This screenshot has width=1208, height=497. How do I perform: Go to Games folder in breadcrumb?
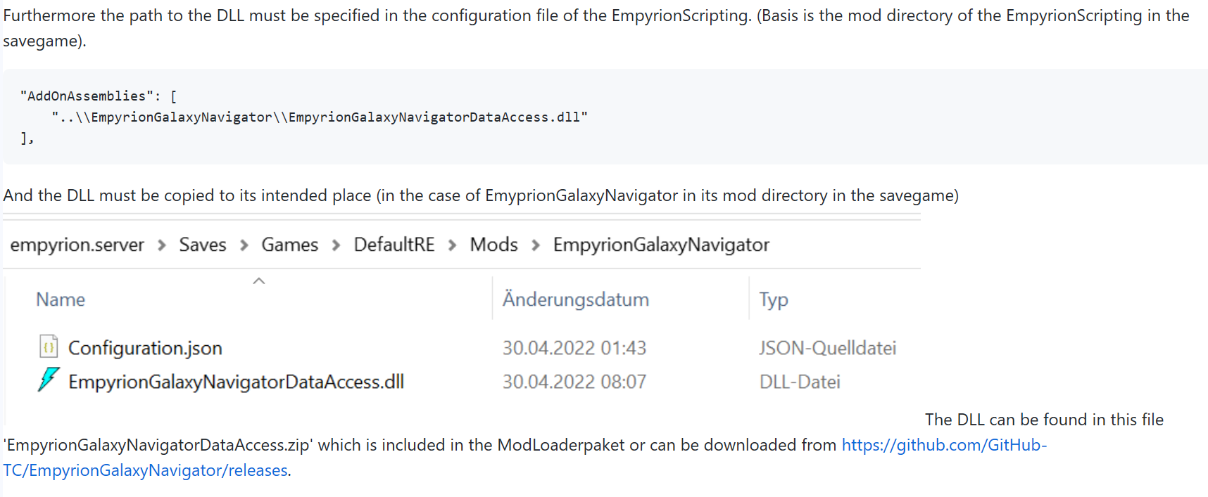[x=289, y=245]
